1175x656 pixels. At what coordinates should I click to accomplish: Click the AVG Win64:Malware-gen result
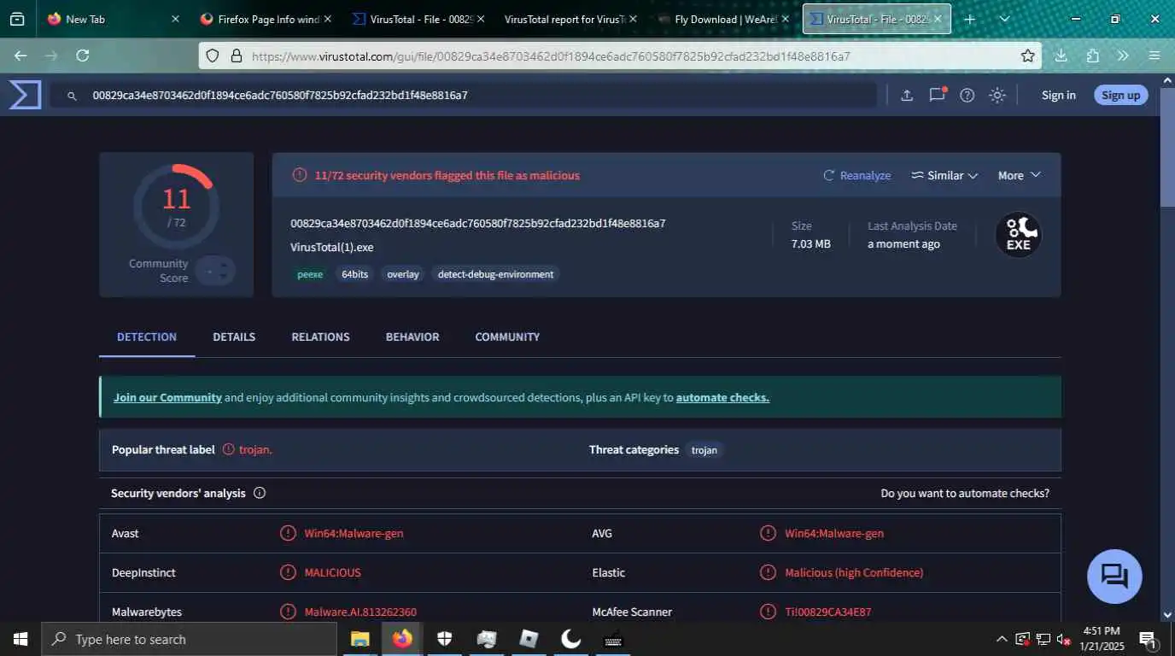pyautogui.click(x=834, y=533)
